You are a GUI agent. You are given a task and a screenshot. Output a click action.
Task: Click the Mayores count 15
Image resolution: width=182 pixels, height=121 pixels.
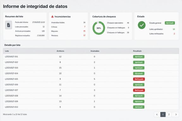pos(84,31)
